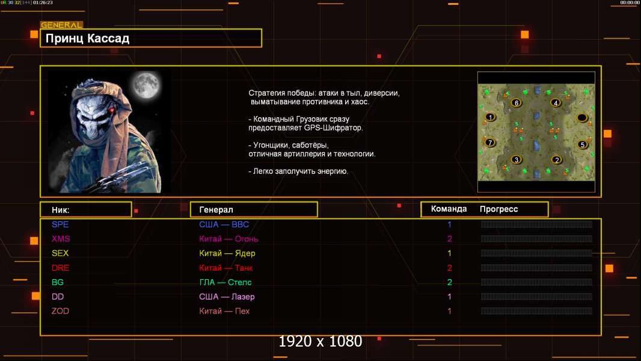The height and width of the screenshot is (361, 641).
Task: Select player nickname DRE
Action: pyautogui.click(x=61, y=268)
